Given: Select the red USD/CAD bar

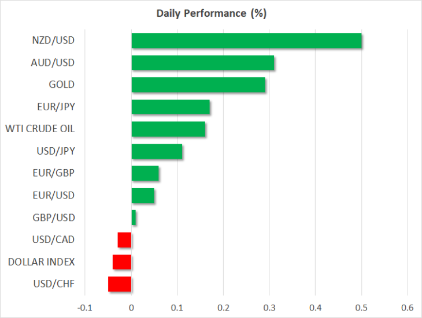Looking at the screenshot, I should pos(124,240).
